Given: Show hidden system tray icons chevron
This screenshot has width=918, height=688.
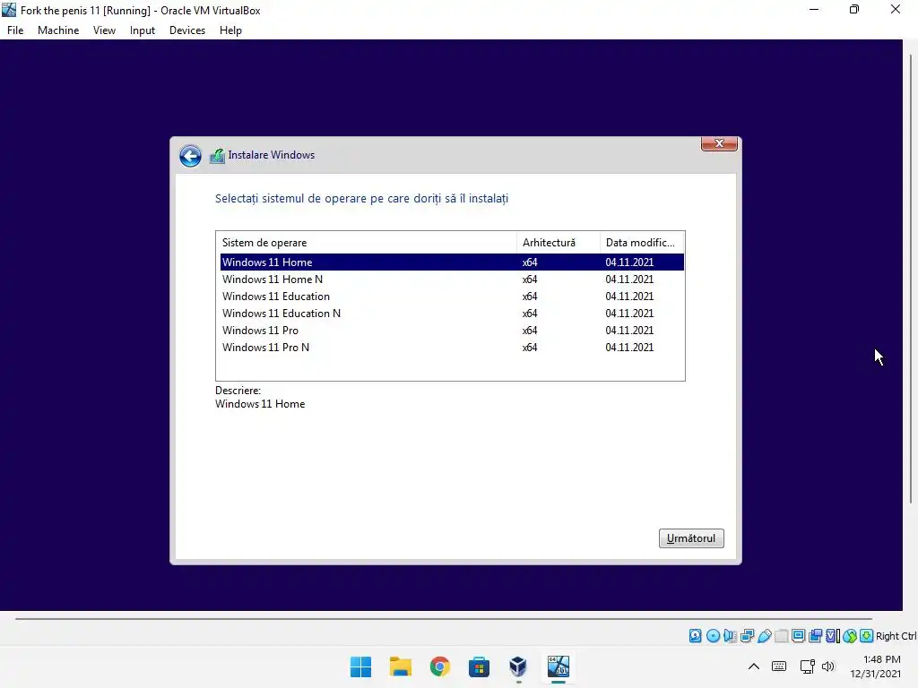Looking at the screenshot, I should point(753,666).
